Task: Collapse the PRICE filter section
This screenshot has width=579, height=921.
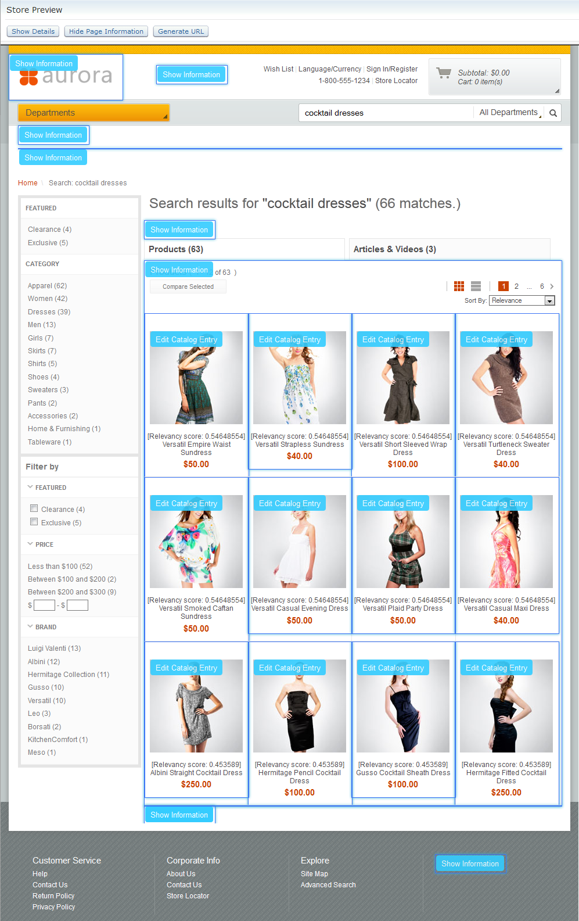Action: click(x=31, y=544)
